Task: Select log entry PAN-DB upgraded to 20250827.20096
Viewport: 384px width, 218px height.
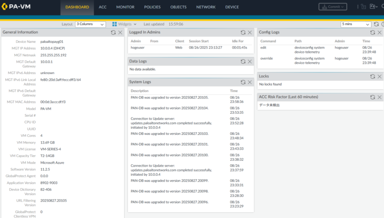Action: [191, 204]
